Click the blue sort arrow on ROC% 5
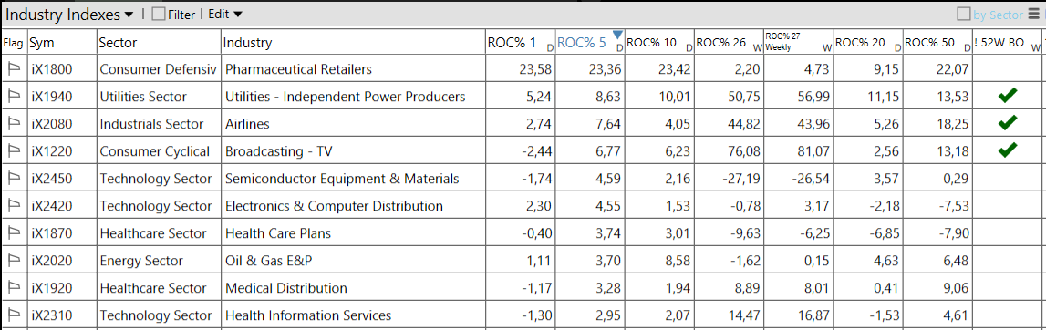The height and width of the screenshot is (330, 1046). click(x=617, y=35)
